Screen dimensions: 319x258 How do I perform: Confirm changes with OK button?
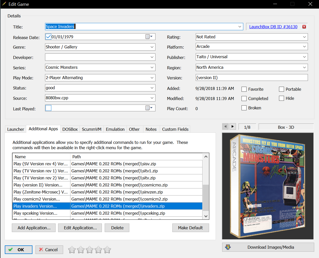point(19,250)
